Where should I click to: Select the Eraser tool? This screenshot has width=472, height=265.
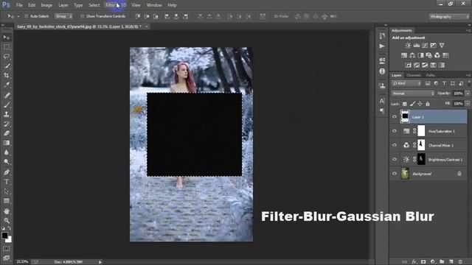(7, 133)
